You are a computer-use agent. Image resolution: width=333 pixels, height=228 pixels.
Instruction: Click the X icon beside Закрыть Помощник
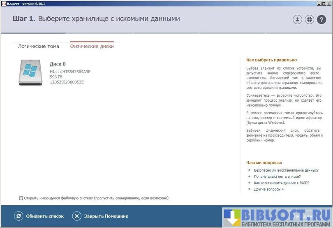pos(77,216)
